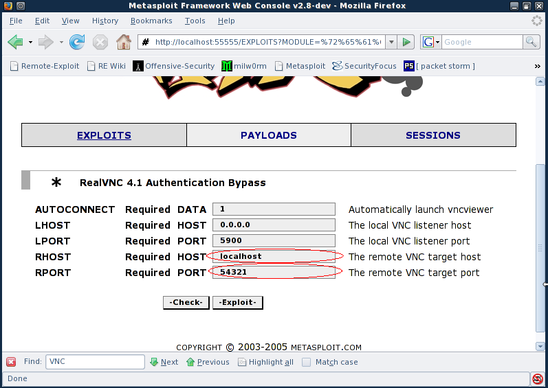Click the Stop loading icon

(100, 43)
